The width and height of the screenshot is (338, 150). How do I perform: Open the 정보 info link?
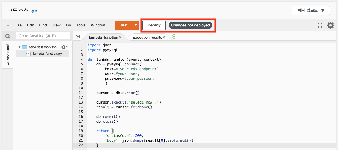[x=34, y=11]
